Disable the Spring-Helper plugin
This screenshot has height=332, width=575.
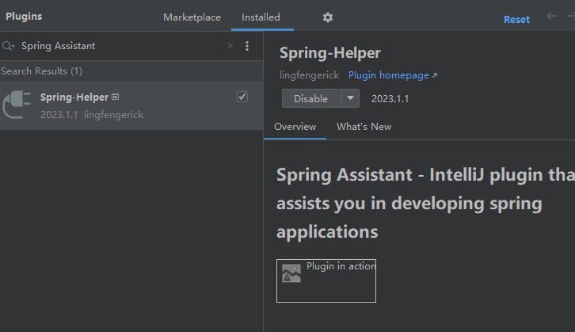point(311,98)
